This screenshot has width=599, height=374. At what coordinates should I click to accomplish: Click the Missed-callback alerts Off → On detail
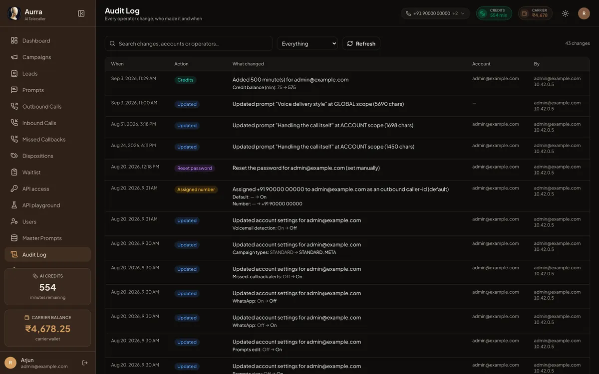[x=267, y=277]
